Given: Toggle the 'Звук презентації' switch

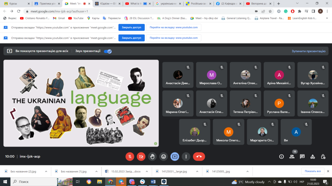Looking at the screenshot, I should pyautogui.click(x=108, y=51).
